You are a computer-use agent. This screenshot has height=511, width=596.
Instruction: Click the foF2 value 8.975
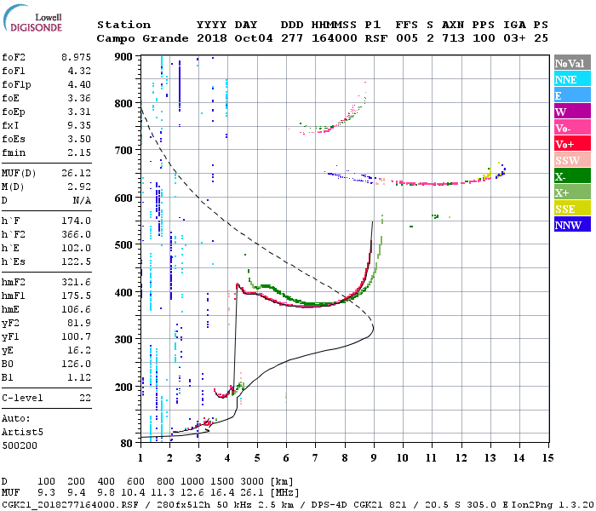click(x=76, y=57)
